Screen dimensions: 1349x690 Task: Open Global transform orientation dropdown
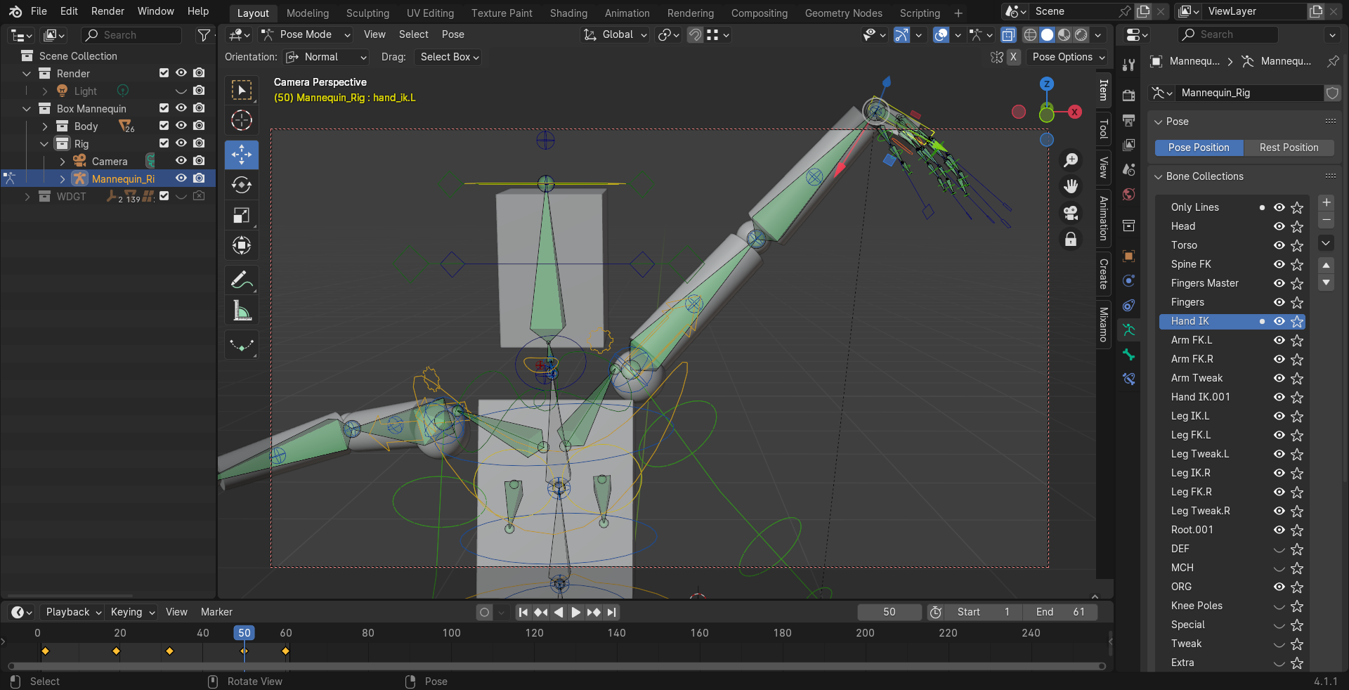pyautogui.click(x=615, y=34)
